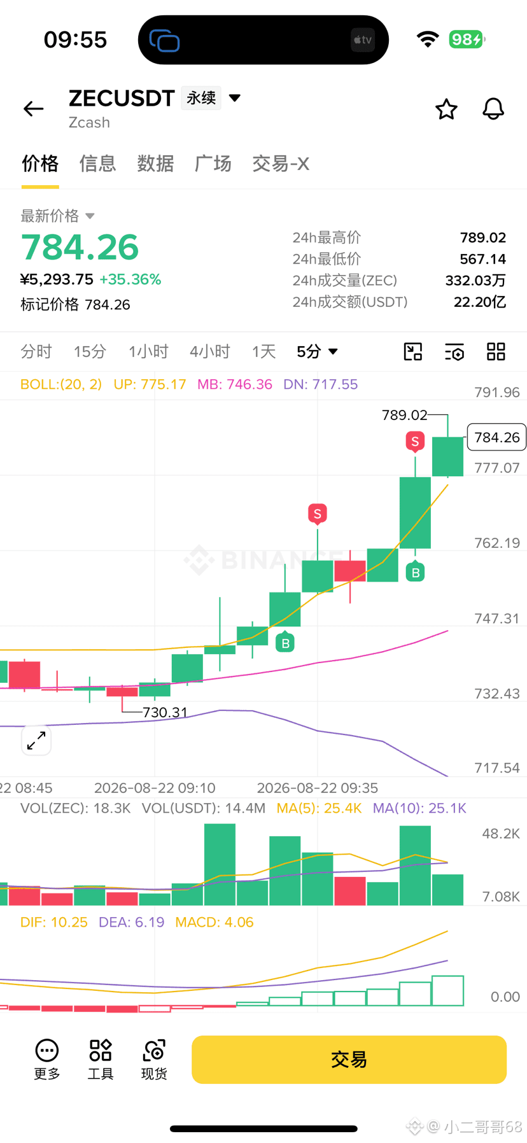This screenshot has height=1143, width=527.
Task: Select the 15分 chart interval
Action: (x=90, y=351)
